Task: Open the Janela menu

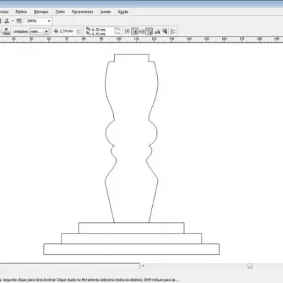Action: coord(105,11)
